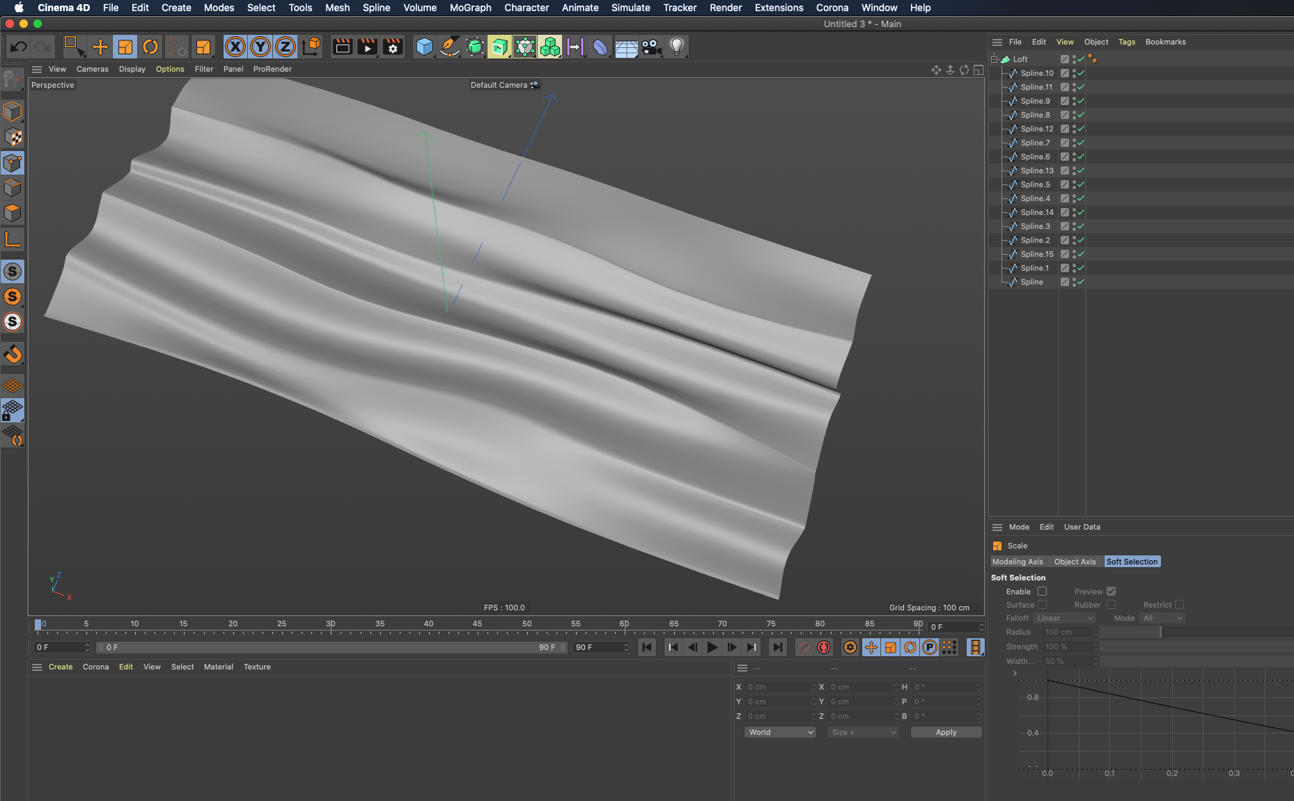
Task: Click the coordinate system icon
Action: pos(311,47)
